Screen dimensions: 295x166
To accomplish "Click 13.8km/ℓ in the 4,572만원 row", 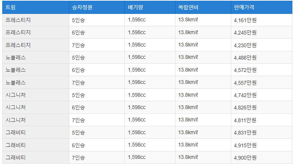I will (188, 70).
